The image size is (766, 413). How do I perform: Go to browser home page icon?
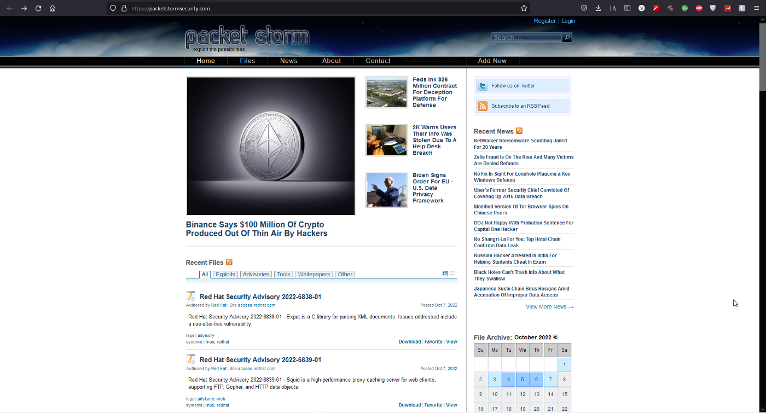(53, 8)
